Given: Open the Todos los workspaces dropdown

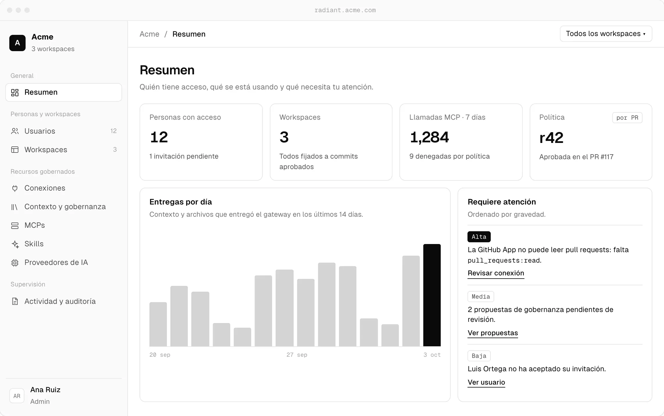Looking at the screenshot, I should (606, 34).
